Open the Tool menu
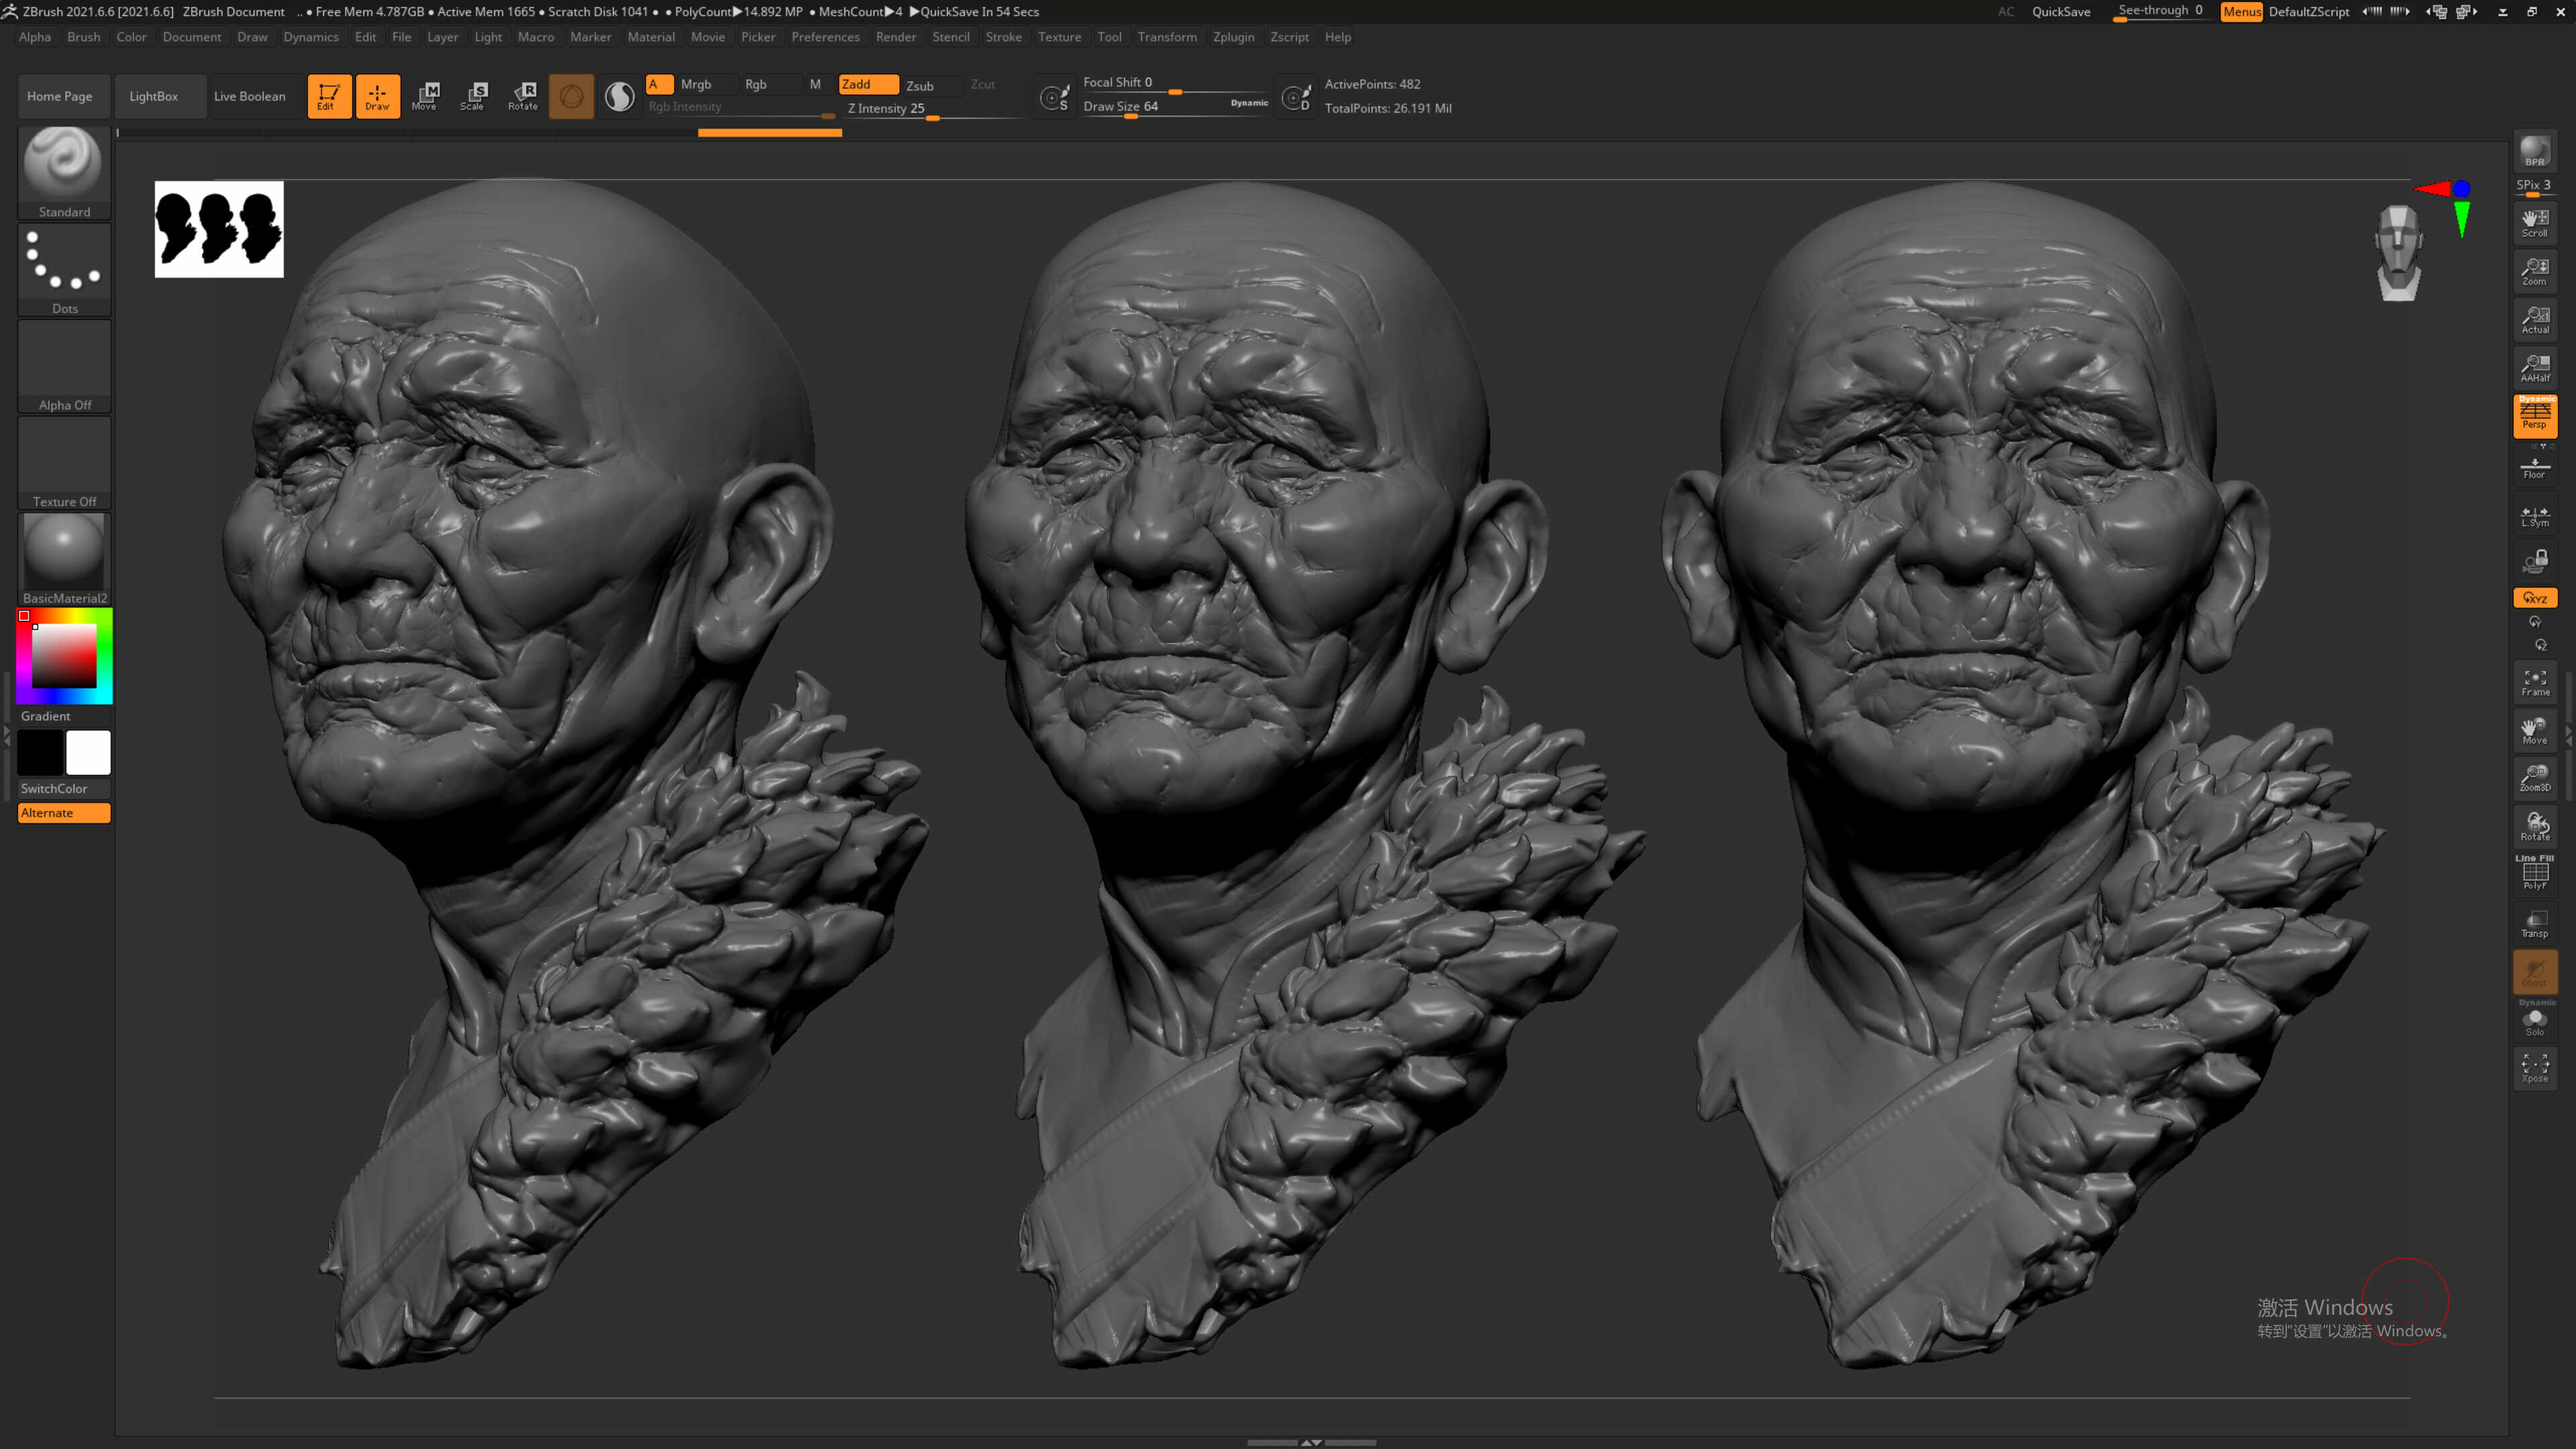Screen dimensions: 2576x1449 point(1109,37)
